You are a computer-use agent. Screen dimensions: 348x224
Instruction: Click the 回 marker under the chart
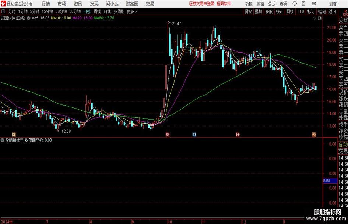point(14,134)
